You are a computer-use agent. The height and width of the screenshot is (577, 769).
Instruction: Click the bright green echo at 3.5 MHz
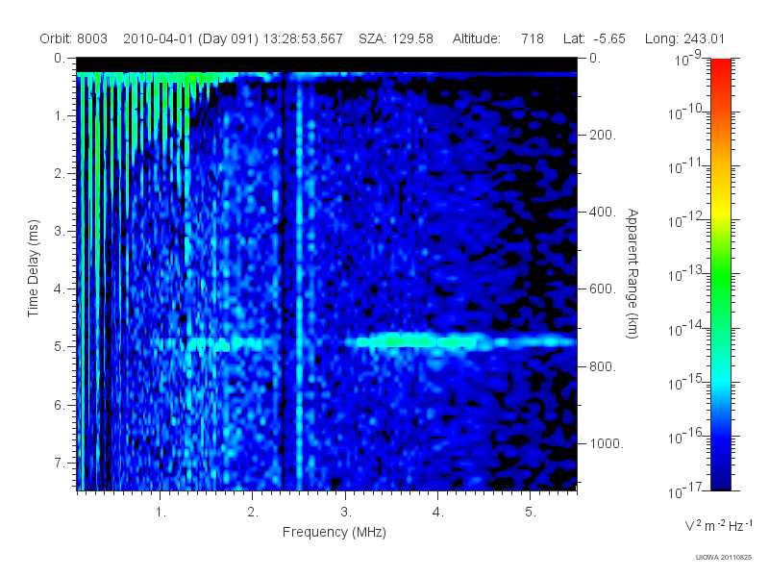[392, 341]
